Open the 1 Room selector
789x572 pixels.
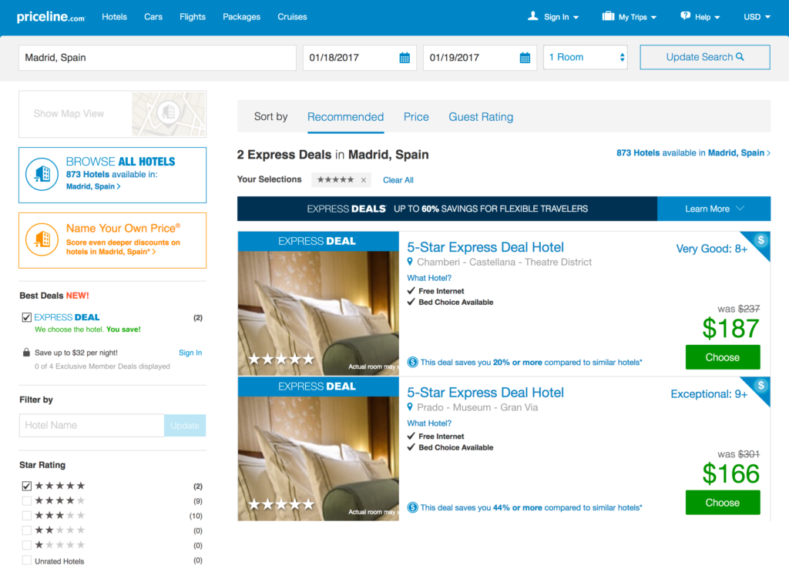click(586, 57)
